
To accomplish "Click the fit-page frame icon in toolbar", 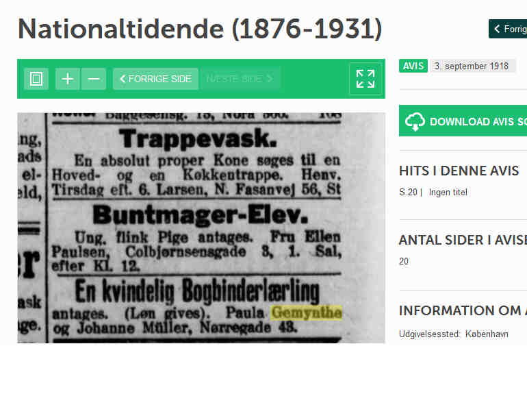I will [x=36, y=79].
